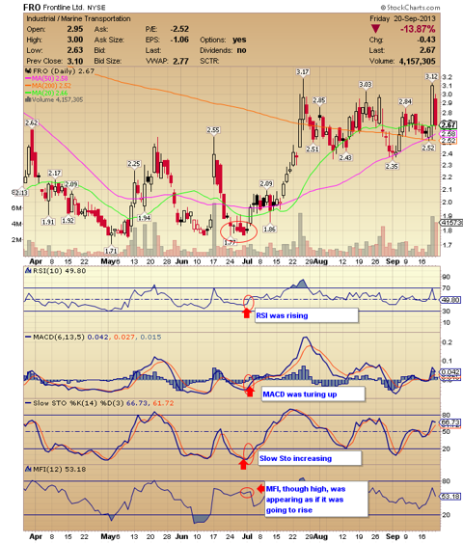The height and width of the screenshot is (543, 463).
Task: Click the orange MA(200) legend line swatch
Action: (28, 86)
